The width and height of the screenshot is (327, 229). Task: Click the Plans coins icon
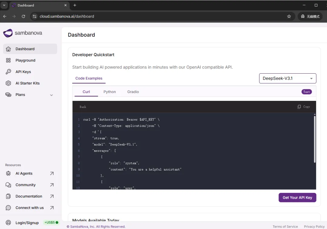(x=8, y=95)
